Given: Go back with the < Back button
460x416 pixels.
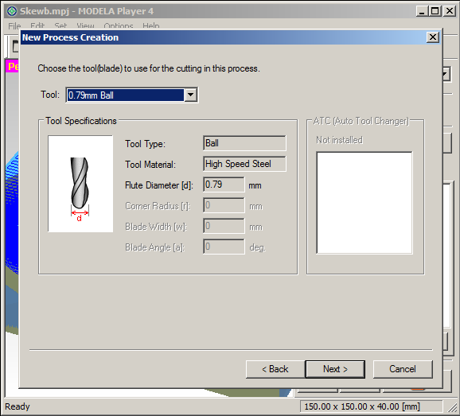Looking at the screenshot, I should (x=275, y=369).
